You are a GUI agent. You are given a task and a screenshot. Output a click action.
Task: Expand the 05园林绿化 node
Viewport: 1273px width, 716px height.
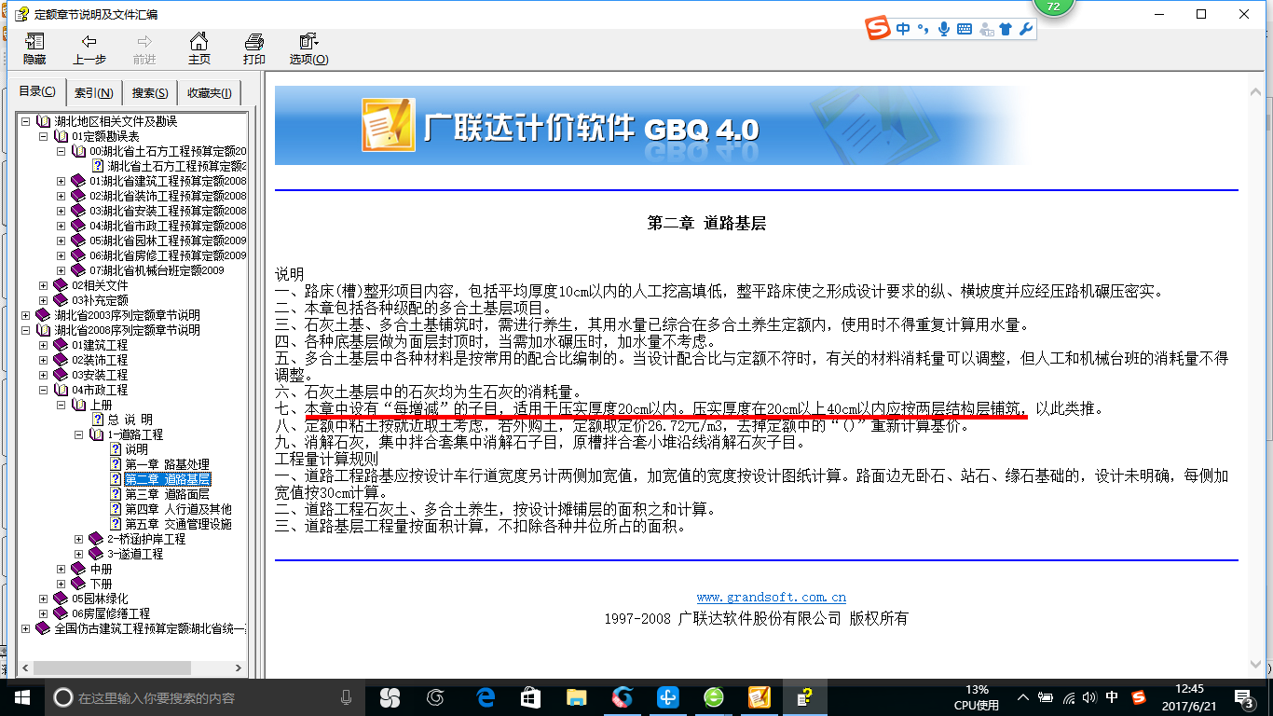click(43, 599)
